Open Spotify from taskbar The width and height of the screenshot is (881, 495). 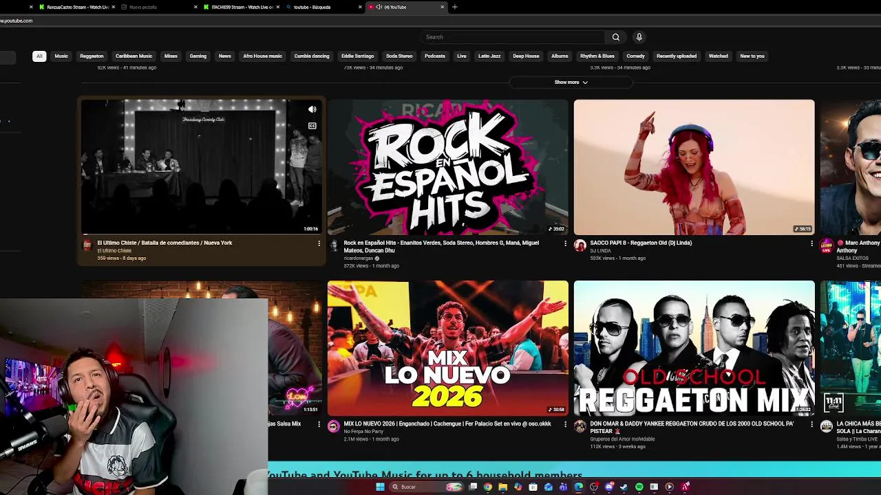(x=639, y=487)
